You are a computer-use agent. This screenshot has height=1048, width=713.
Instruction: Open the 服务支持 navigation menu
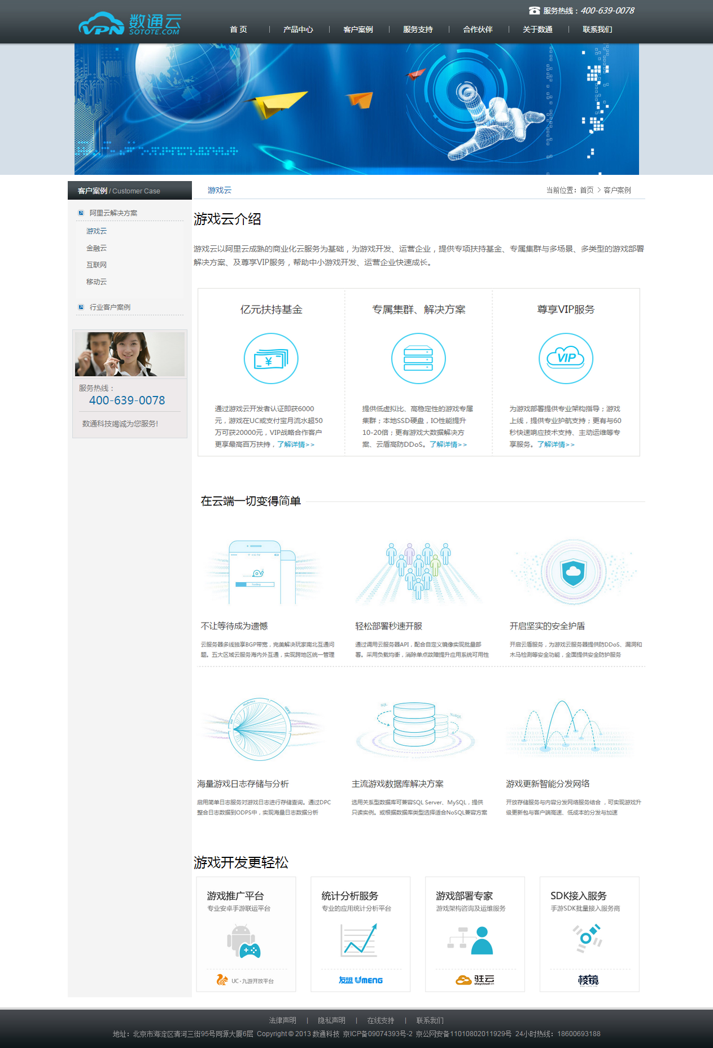point(418,29)
